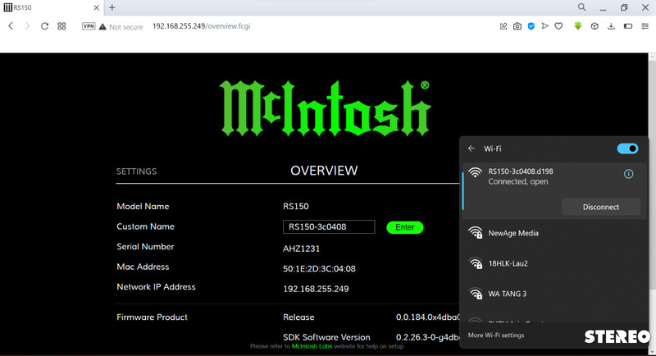Open the Speed Dial start page grid

coord(61,26)
